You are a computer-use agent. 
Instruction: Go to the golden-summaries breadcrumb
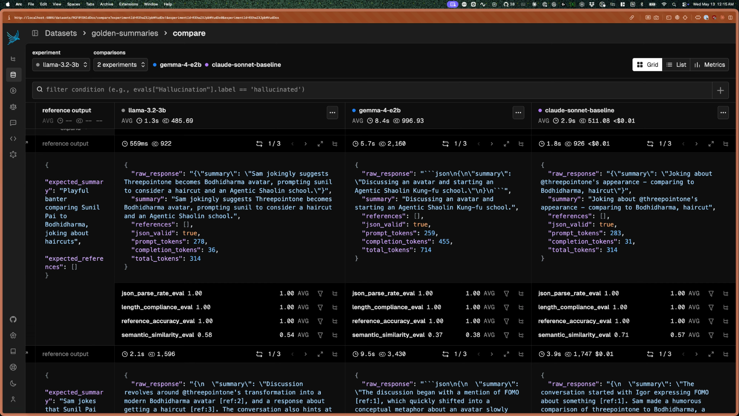pos(125,33)
